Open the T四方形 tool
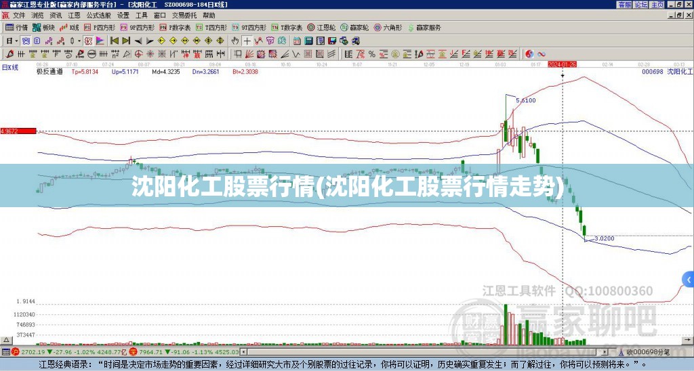 pyautogui.click(x=211, y=27)
